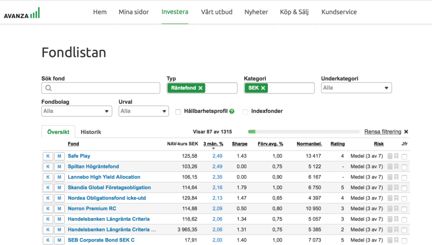The height and width of the screenshot is (245, 432).
Task: Click the document icon for Nordea Obligationsfond icke-utd
Action: [390, 198]
